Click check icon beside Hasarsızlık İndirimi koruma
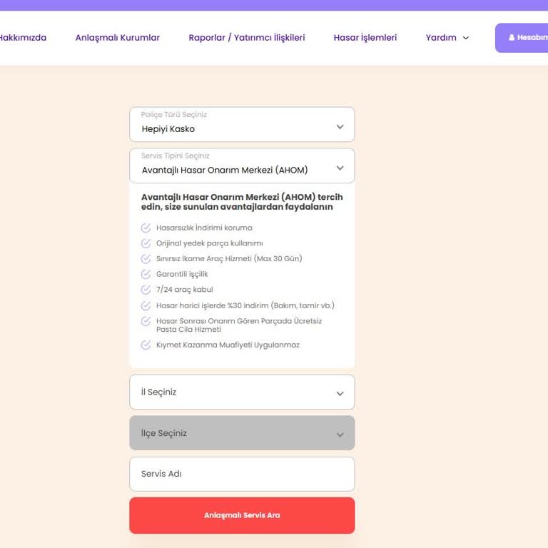The image size is (548, 548). click(x=146, y=228)
